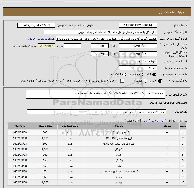Select row لوح فشرده (CD, DVD)
The image size is (194, 188).
point(97,138)
